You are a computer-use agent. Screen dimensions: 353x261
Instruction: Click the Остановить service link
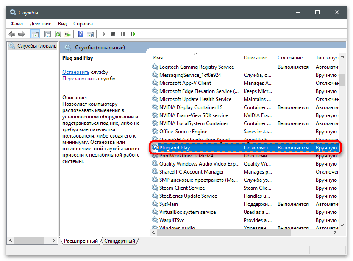[x=76, y=72]
